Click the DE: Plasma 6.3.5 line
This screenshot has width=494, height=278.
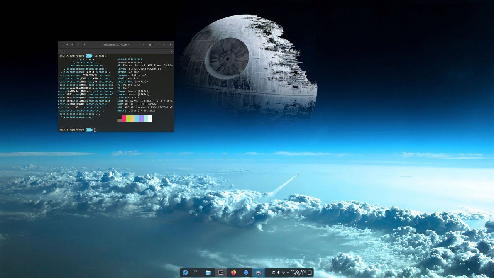pyautogui.click(x=129, y=85)
